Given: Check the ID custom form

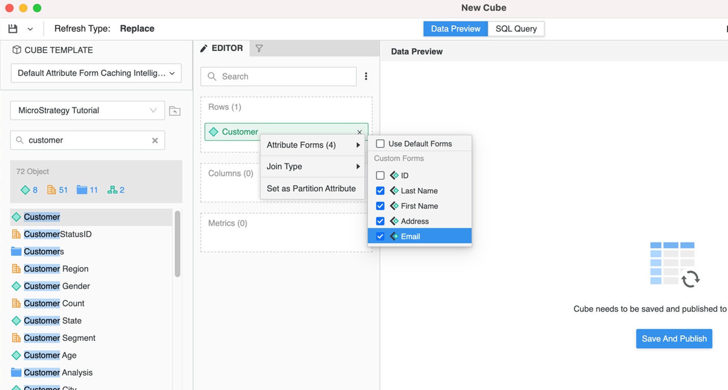Looking at the screenshot, I should tap(380, 176).
